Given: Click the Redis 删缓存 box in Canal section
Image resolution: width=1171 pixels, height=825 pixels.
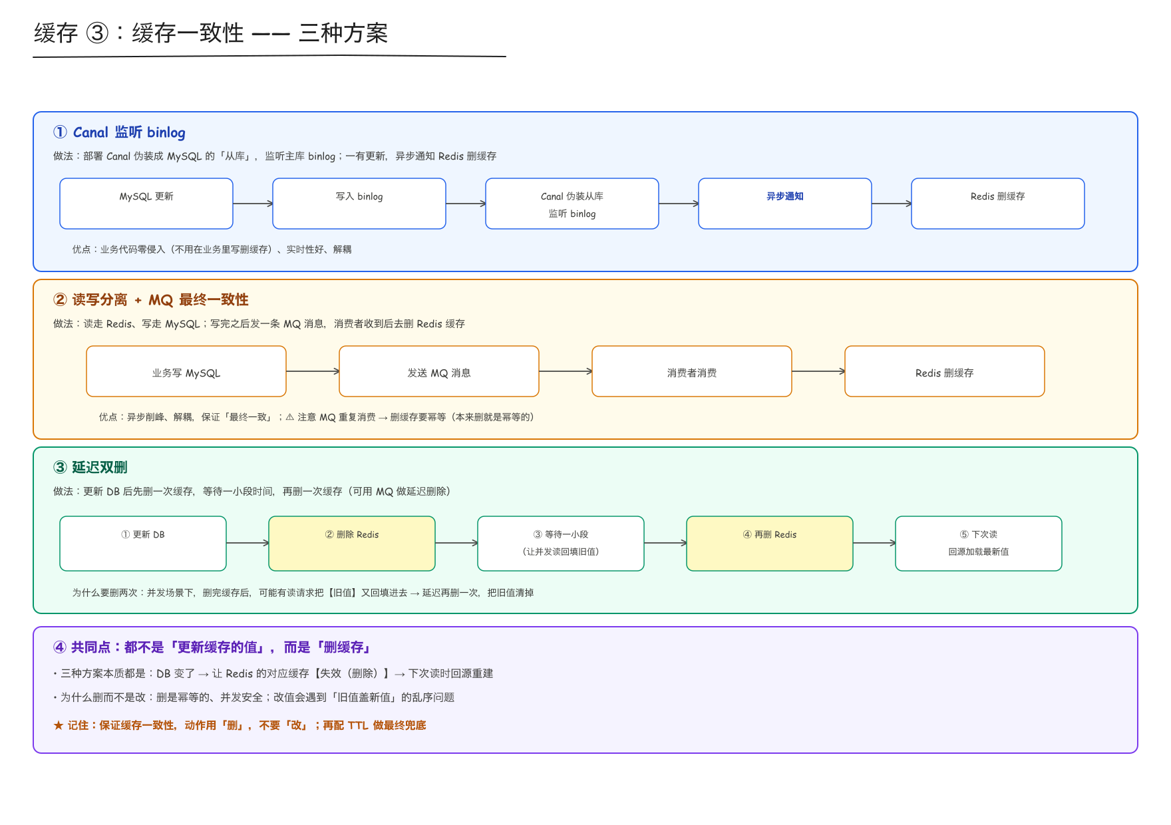Looking at the screenshot, I should pos(998,204).
